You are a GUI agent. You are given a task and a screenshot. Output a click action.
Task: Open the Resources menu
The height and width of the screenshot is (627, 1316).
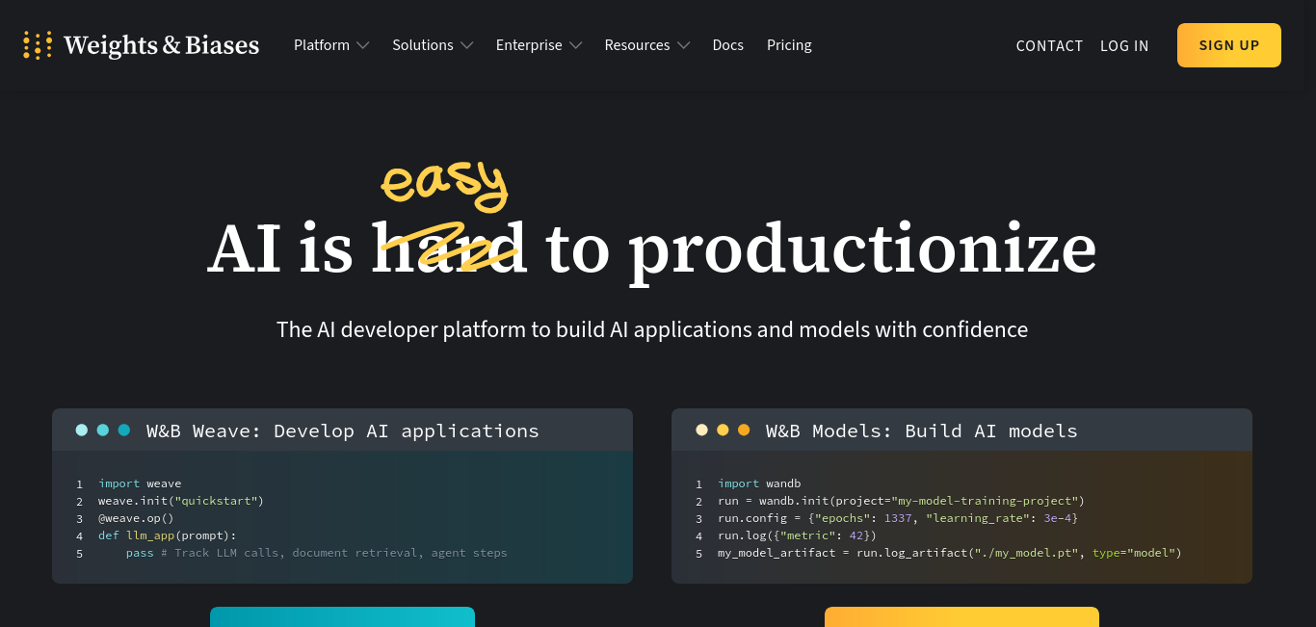click(637, 45)
